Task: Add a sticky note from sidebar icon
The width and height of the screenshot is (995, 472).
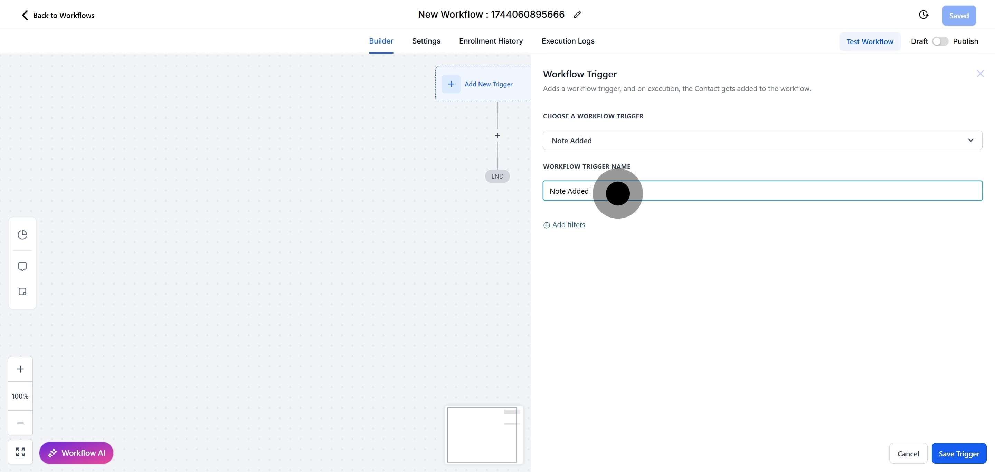Action: (x=22, y=291)
